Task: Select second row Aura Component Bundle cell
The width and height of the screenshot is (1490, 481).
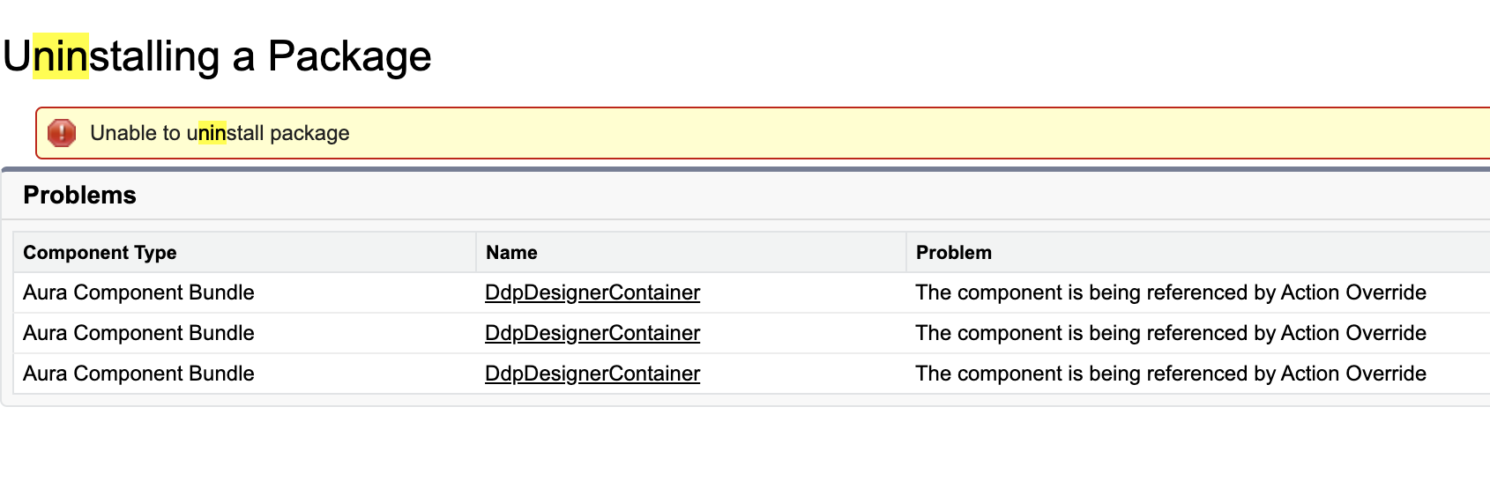Action: tap(138, 333)
